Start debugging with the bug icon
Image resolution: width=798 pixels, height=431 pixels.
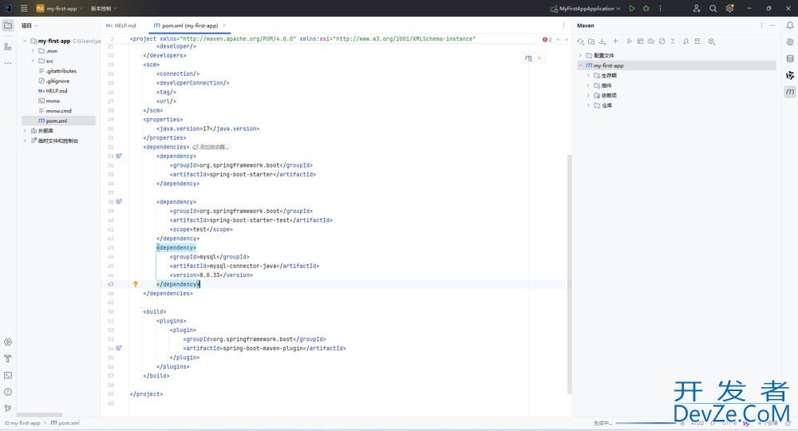click(x=646, y=8)
